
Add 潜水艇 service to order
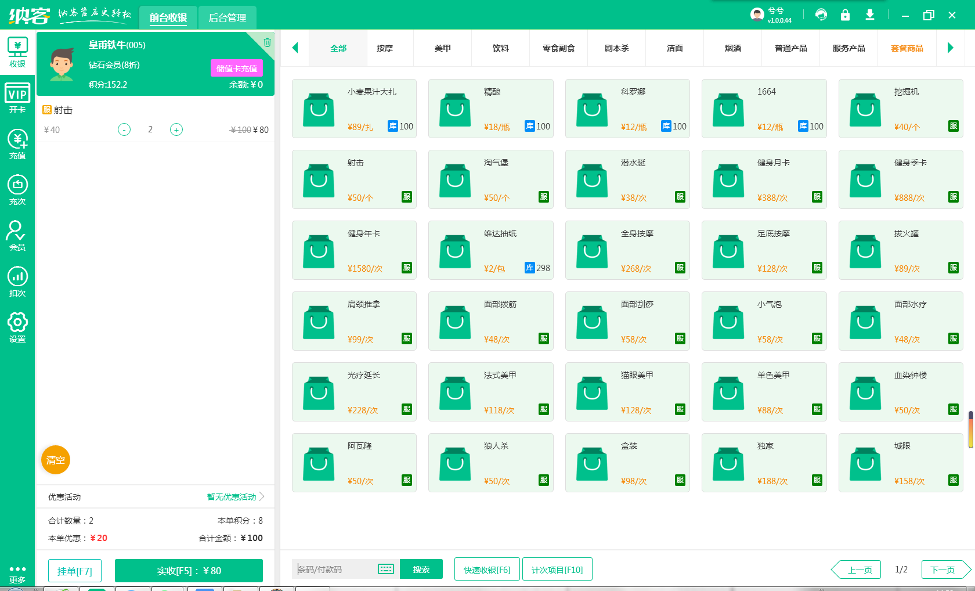click(x=627, y=179)
